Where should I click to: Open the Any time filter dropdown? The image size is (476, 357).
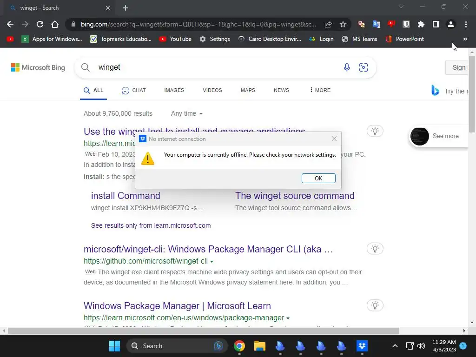187,113
